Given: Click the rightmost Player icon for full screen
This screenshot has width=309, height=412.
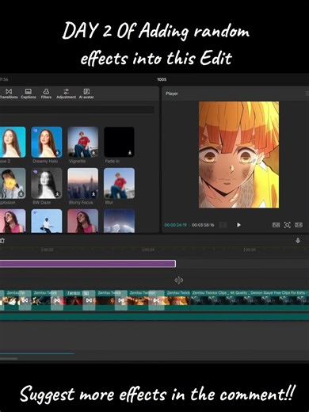Looking at the screenshot, I should pyautogui.click(x=299, y=225).
